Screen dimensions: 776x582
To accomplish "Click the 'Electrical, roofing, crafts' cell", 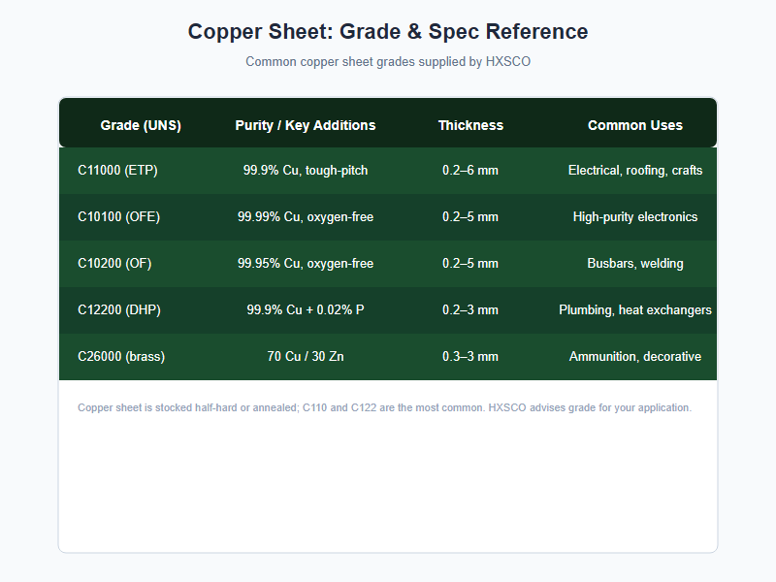I will [x=635, y=171].
